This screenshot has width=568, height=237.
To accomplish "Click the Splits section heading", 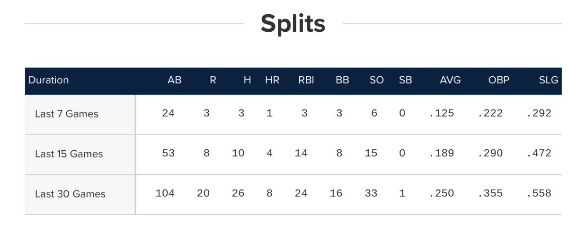I will point(293,24).
